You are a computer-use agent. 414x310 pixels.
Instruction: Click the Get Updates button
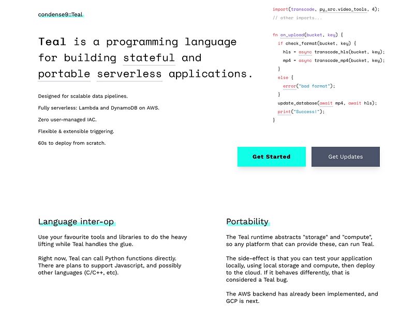346,157
